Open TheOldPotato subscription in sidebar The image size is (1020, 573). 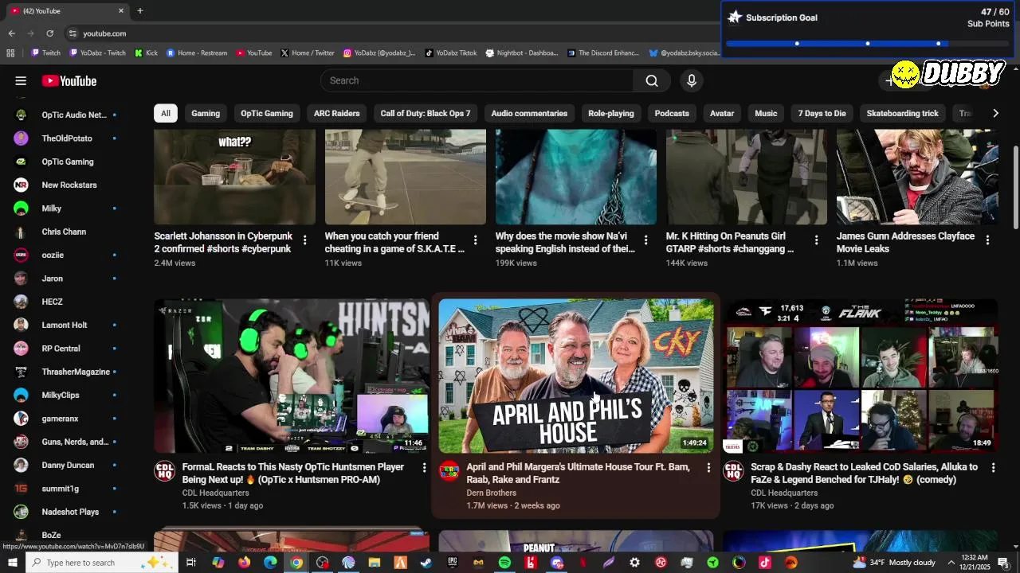click(66, 138)
